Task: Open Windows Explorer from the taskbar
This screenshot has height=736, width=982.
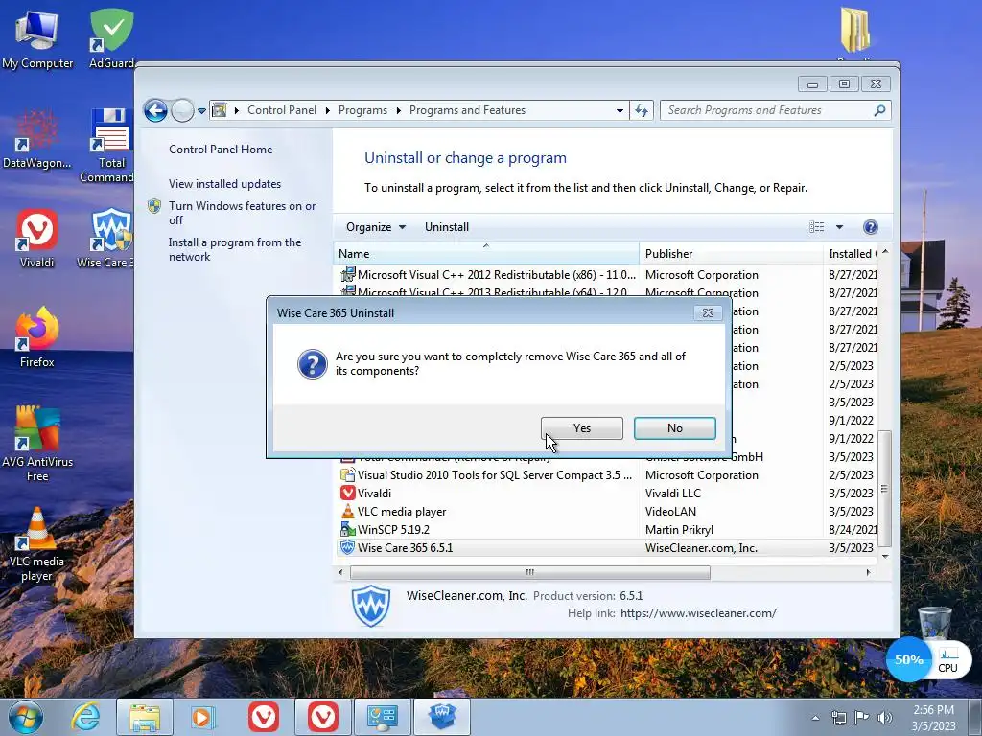Action: tap(145, 717)
